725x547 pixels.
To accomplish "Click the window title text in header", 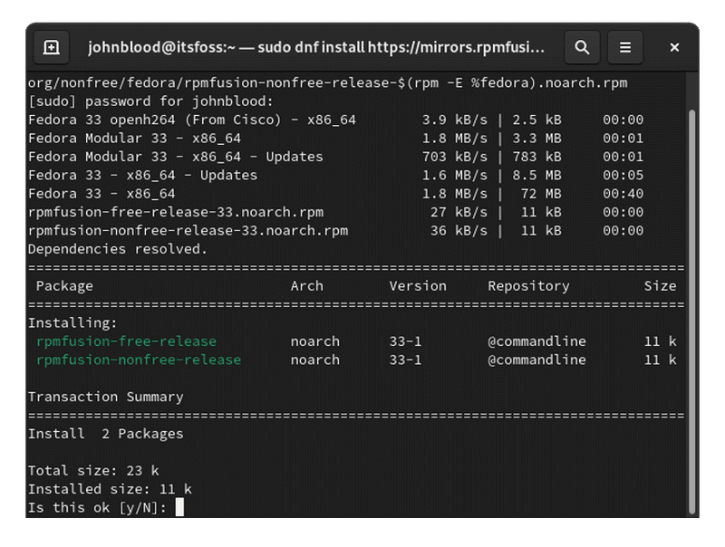I will pos(317,46).
